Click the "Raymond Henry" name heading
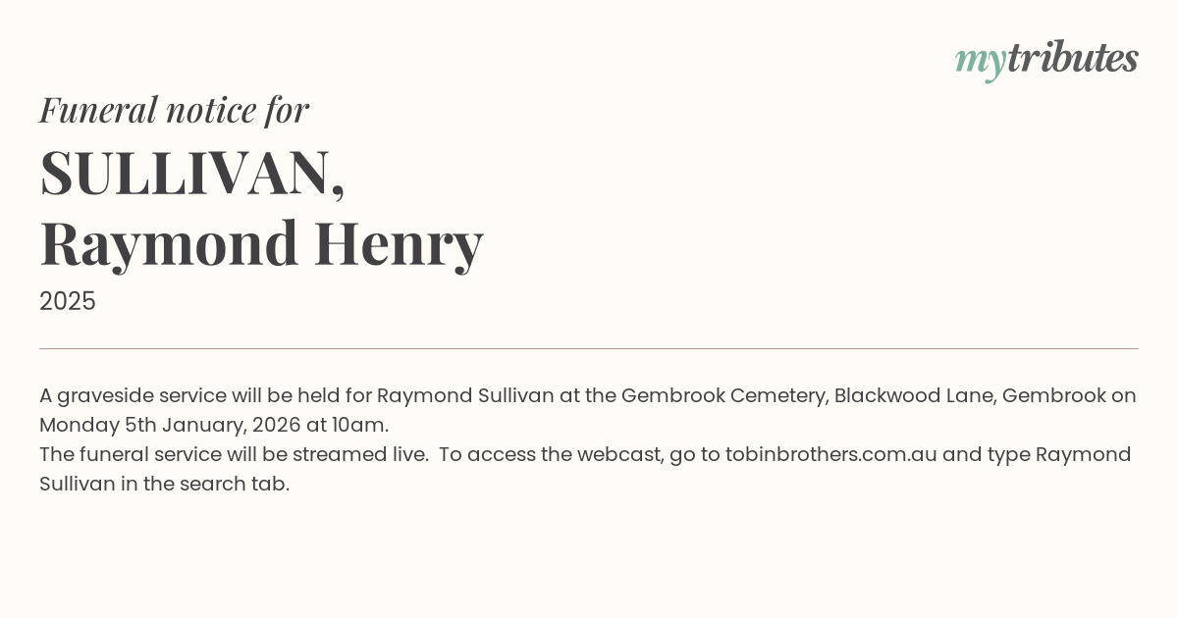 coord(261,243)
